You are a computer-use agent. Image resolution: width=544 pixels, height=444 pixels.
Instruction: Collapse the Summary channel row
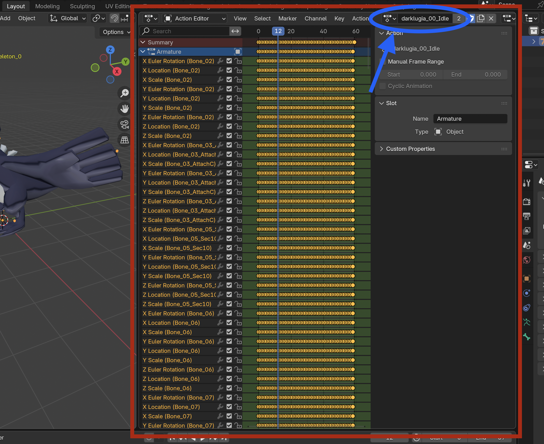(143, 42)
